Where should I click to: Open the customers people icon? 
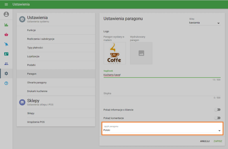(6, 64)
